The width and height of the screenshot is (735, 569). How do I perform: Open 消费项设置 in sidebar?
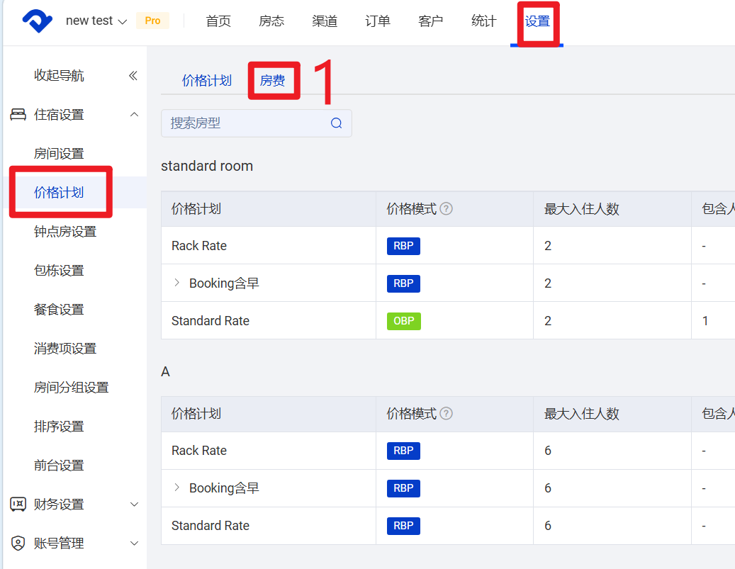[x=64, y=348]
